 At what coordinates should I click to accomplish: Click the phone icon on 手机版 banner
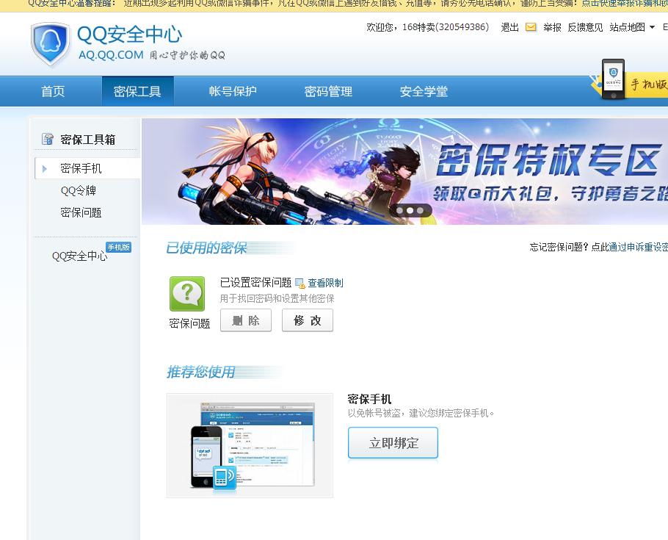613,79
